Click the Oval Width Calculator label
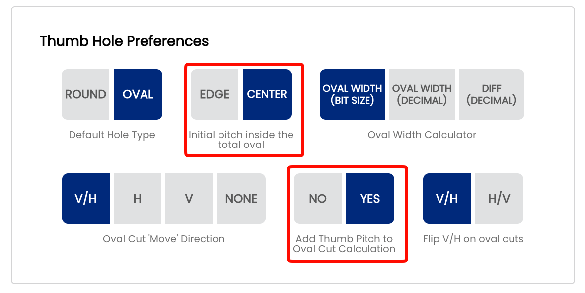Screen dimensions: 585x293 click(x=422, y=135)
